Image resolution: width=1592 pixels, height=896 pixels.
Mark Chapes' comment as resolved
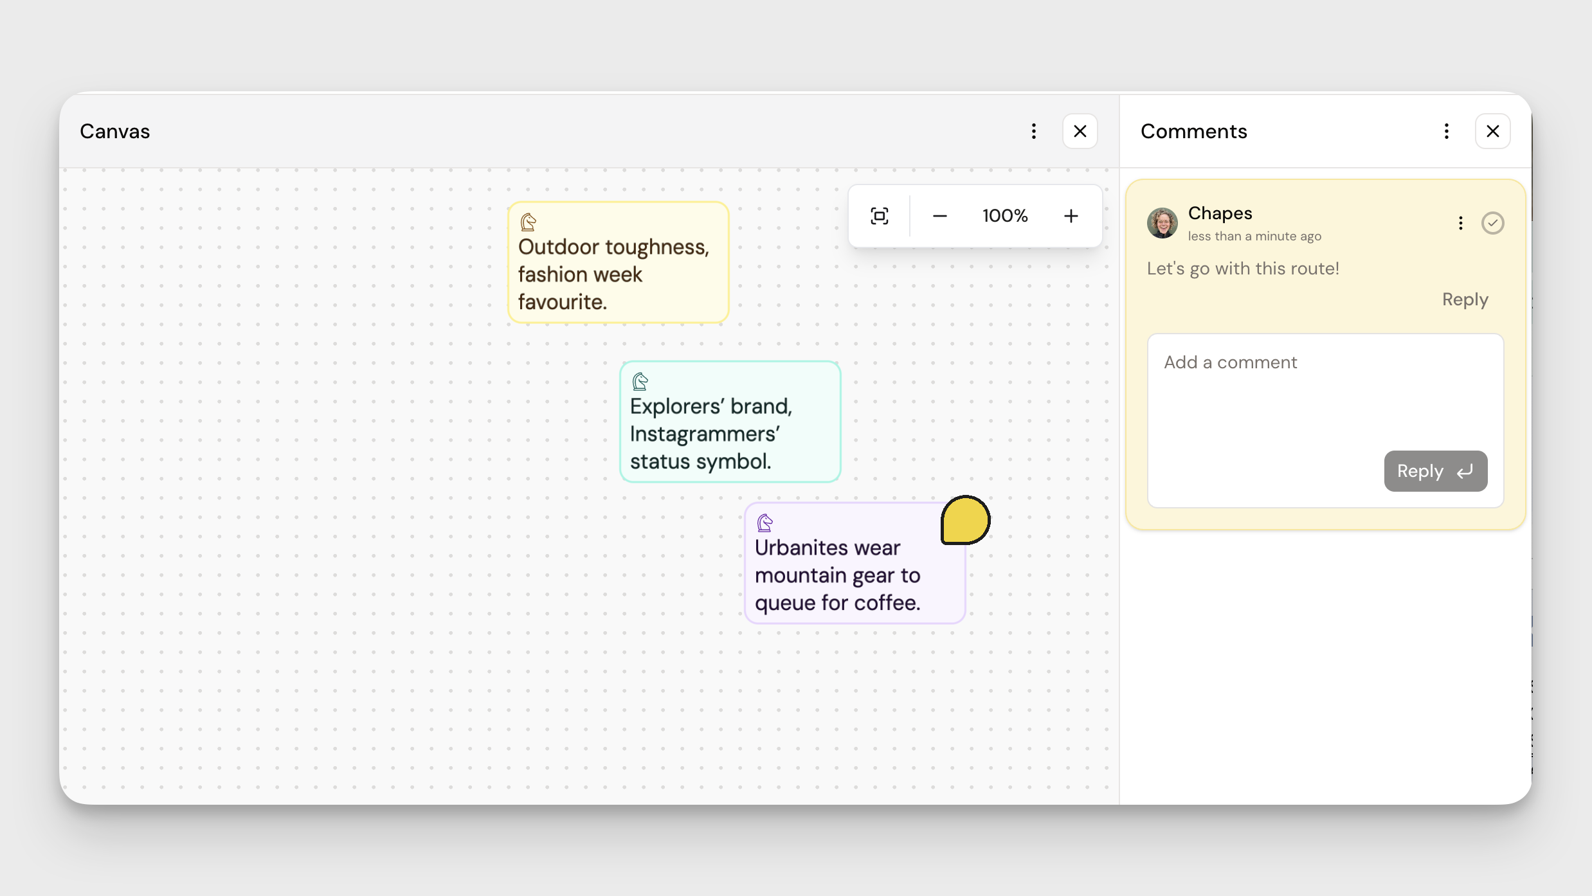click(1492, 223)
